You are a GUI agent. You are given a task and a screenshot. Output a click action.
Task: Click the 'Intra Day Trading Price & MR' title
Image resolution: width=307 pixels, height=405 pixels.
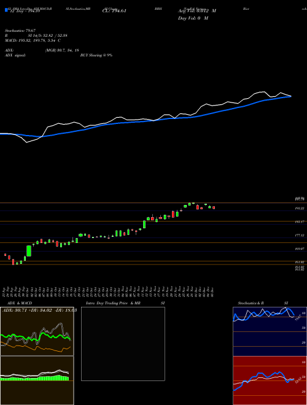click(113, 303)
